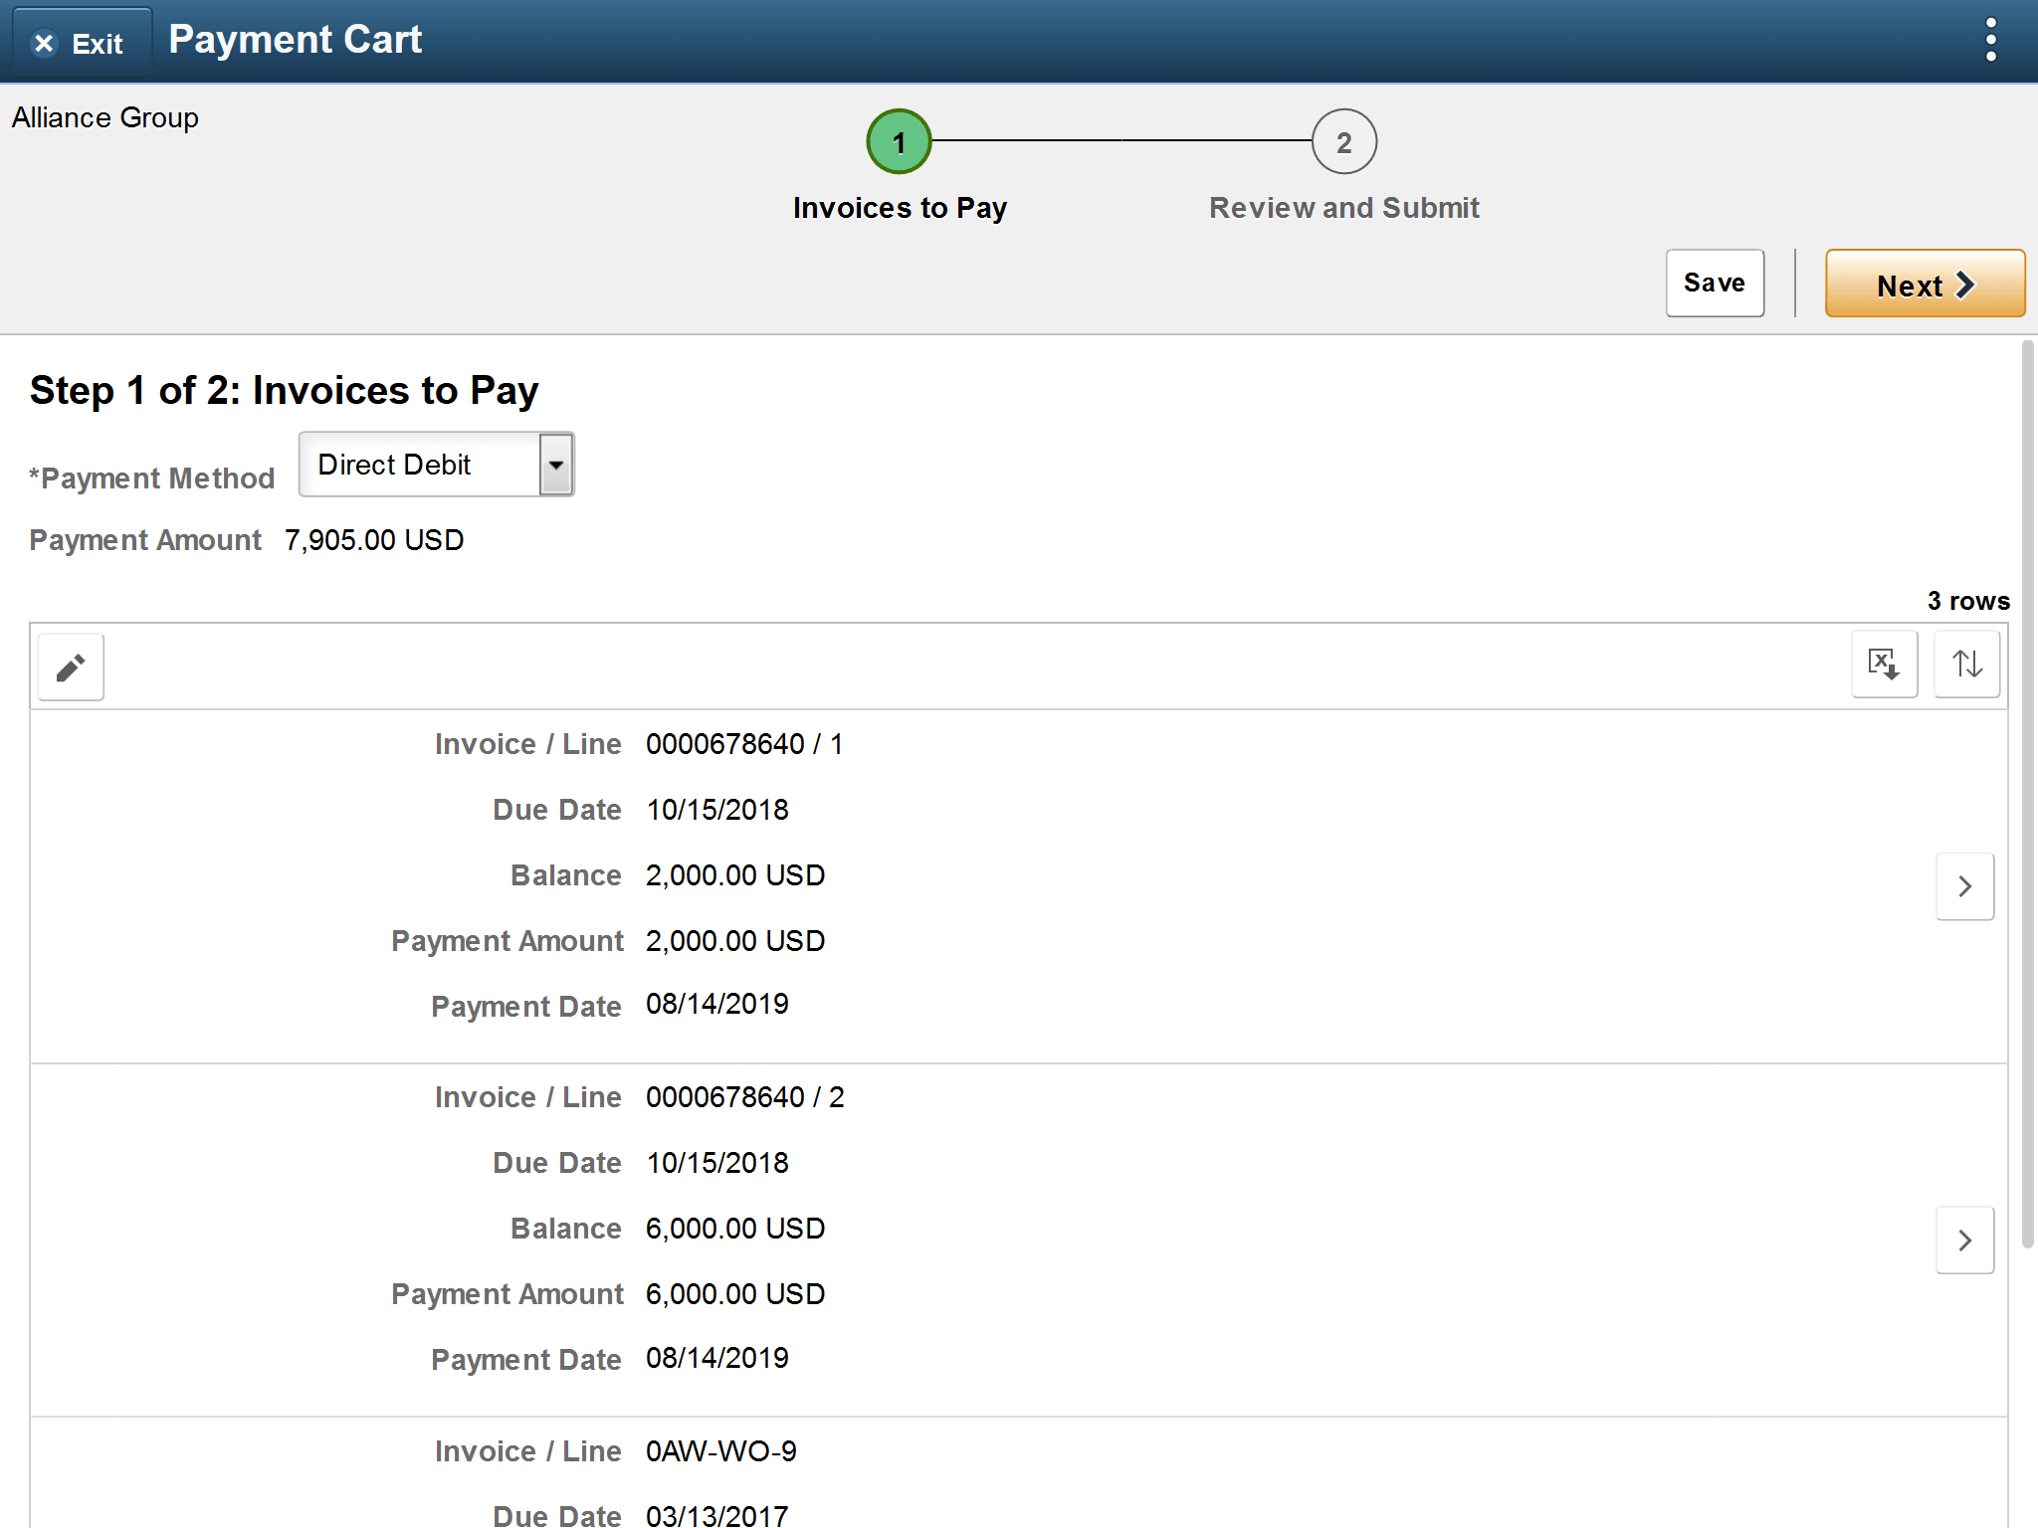The image size is (2038, 1528).
Task: Click the Save button
Action: [1715, 283]
